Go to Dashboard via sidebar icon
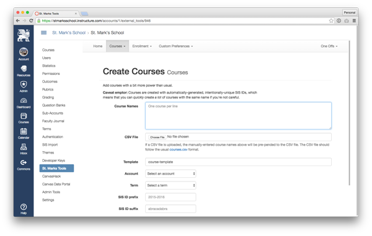 (24, 101)
